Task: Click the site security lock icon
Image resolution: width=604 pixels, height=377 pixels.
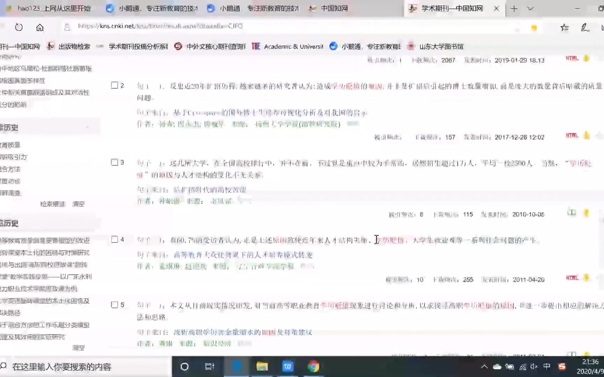Action: 68,27
